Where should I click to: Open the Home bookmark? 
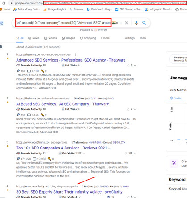[x=5, y=9]
